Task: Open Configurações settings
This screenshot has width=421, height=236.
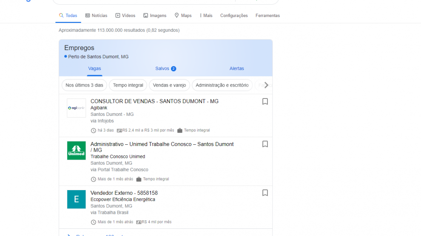Action: [x=234, y=16]
